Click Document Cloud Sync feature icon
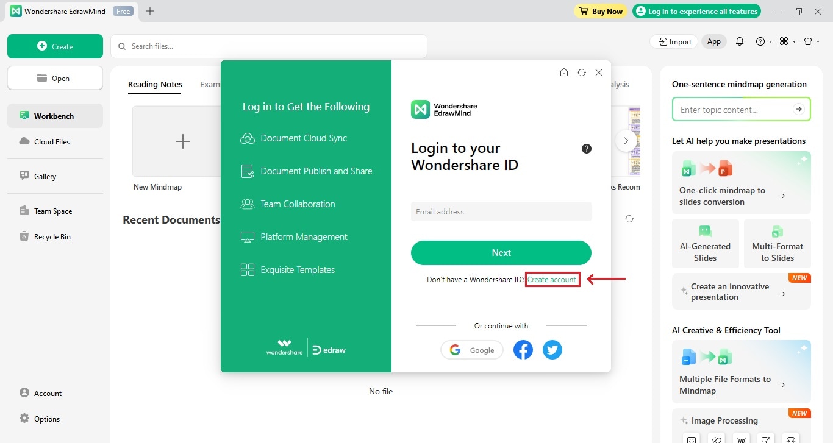This screenshot has width=833, height=443. coord(248,138)
